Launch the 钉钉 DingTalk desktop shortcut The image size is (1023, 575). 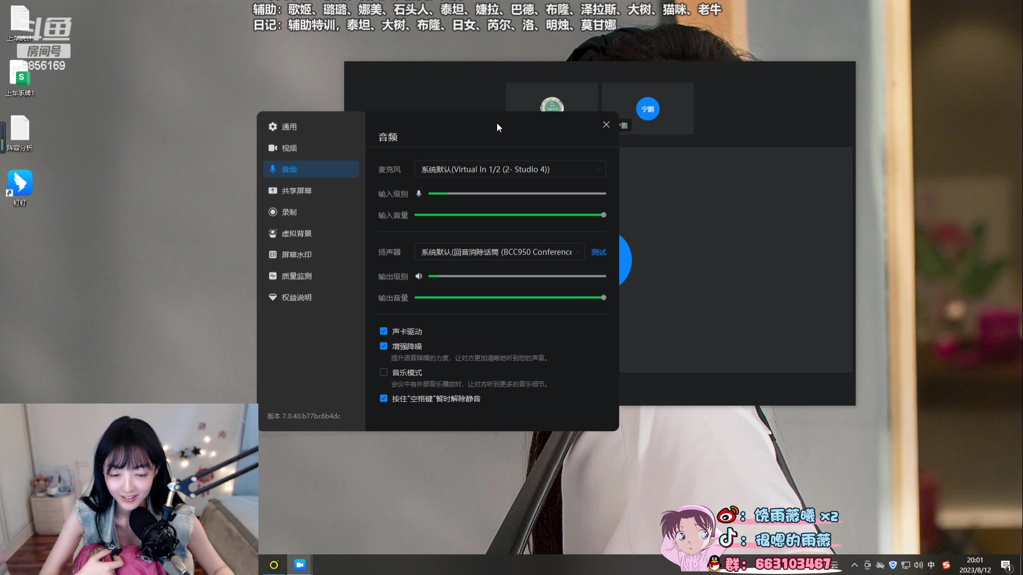[x=20, y=188]
